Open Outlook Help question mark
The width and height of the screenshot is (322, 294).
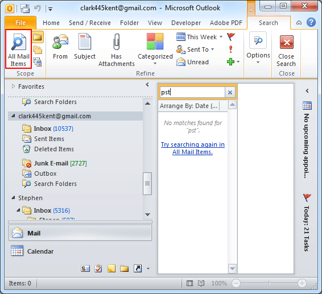click(x=311, y=22)
